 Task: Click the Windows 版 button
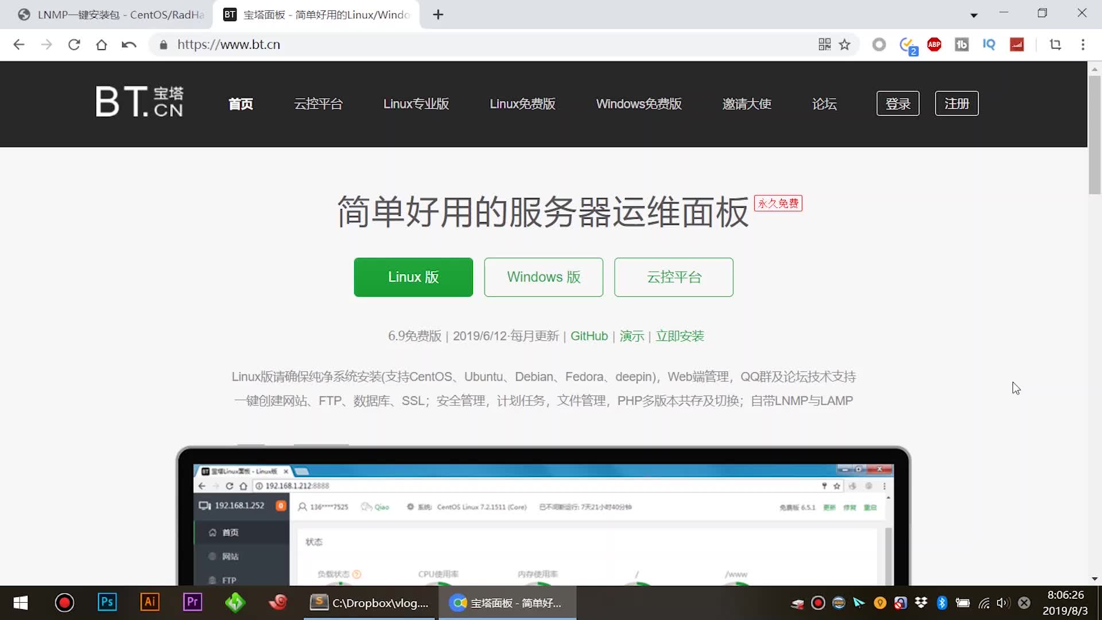pos(544,277)
